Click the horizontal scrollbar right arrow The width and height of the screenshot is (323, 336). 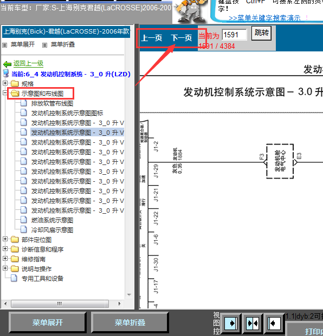coord(120,304)
